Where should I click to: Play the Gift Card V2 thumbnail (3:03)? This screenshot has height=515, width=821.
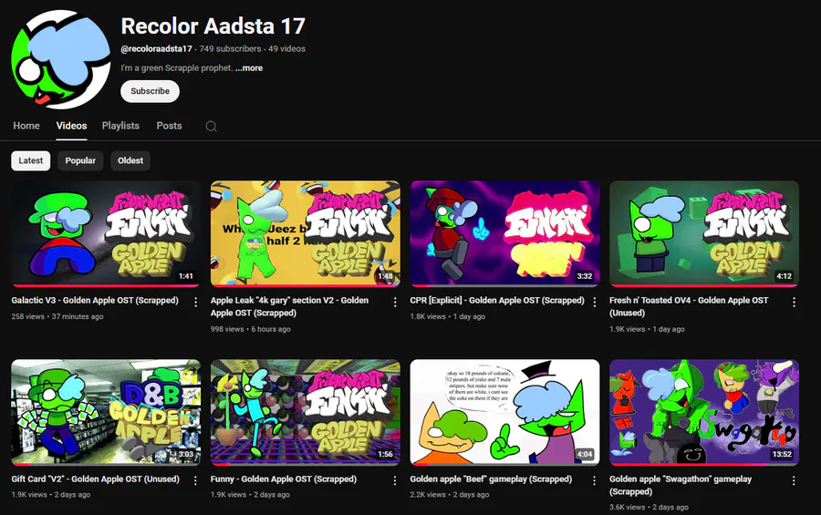click(106, 412)
